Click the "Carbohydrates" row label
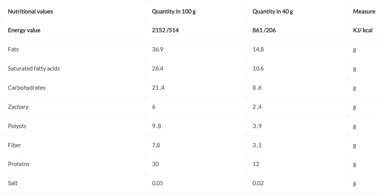Viewport: 379px width, 194px height. pos(27,88)
